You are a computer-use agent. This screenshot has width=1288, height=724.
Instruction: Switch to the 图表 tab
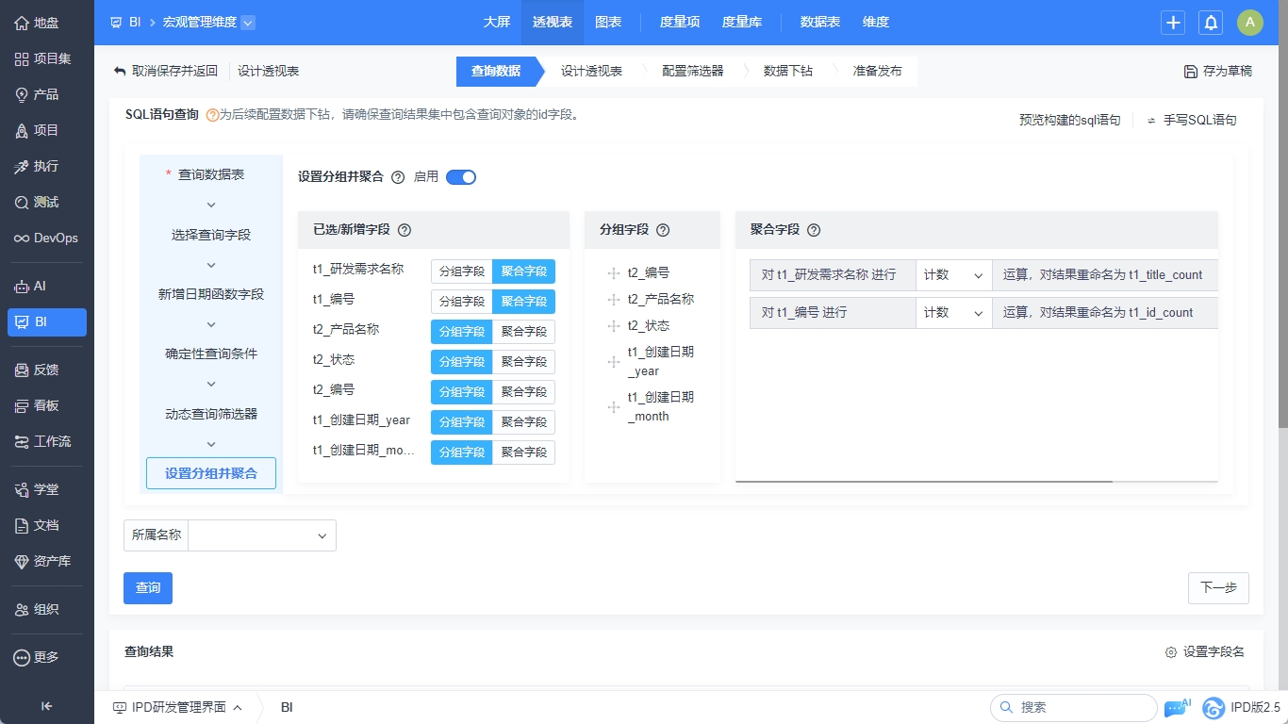(608, 23)
